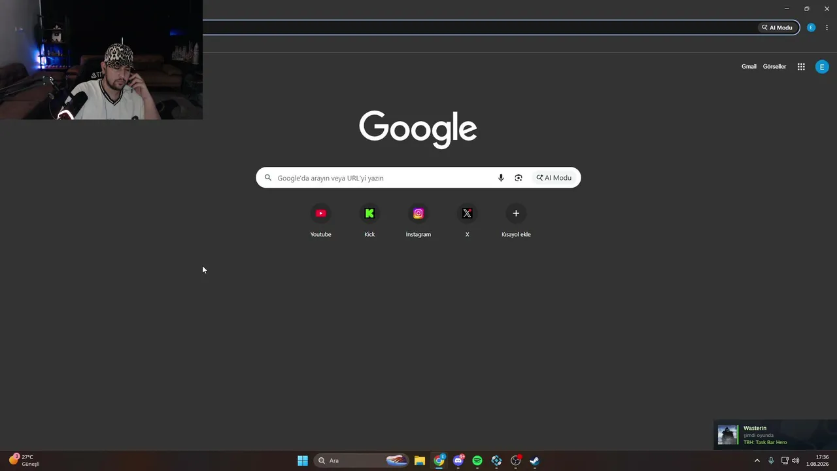
Task: Switch to Chrome on the taskbar
Action: 439,461
